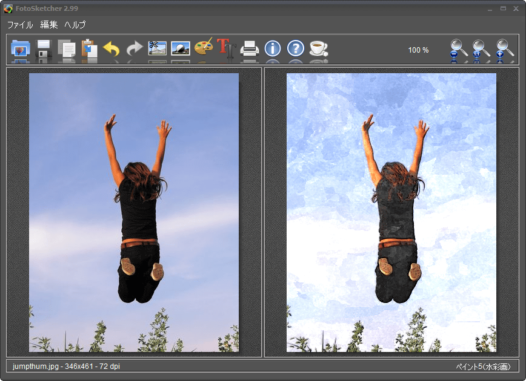Open drawing parameters with the palette icon

pos(204,47)
